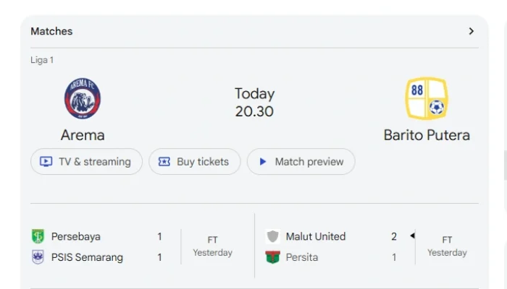The width and height of the screenshot is (507, 289).
Task: Open the TV & streaming button
Action: coord(86,162)
